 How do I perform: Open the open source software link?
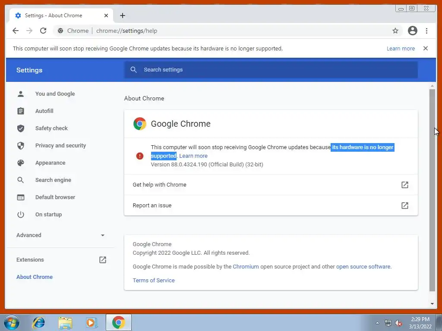[x=363, y=266]
